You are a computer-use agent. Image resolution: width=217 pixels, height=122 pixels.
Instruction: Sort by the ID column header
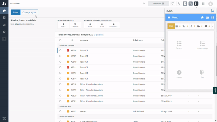coord(72,40)
